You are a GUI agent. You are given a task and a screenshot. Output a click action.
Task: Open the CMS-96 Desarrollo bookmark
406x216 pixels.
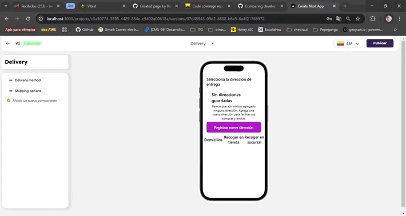point(165,30)
